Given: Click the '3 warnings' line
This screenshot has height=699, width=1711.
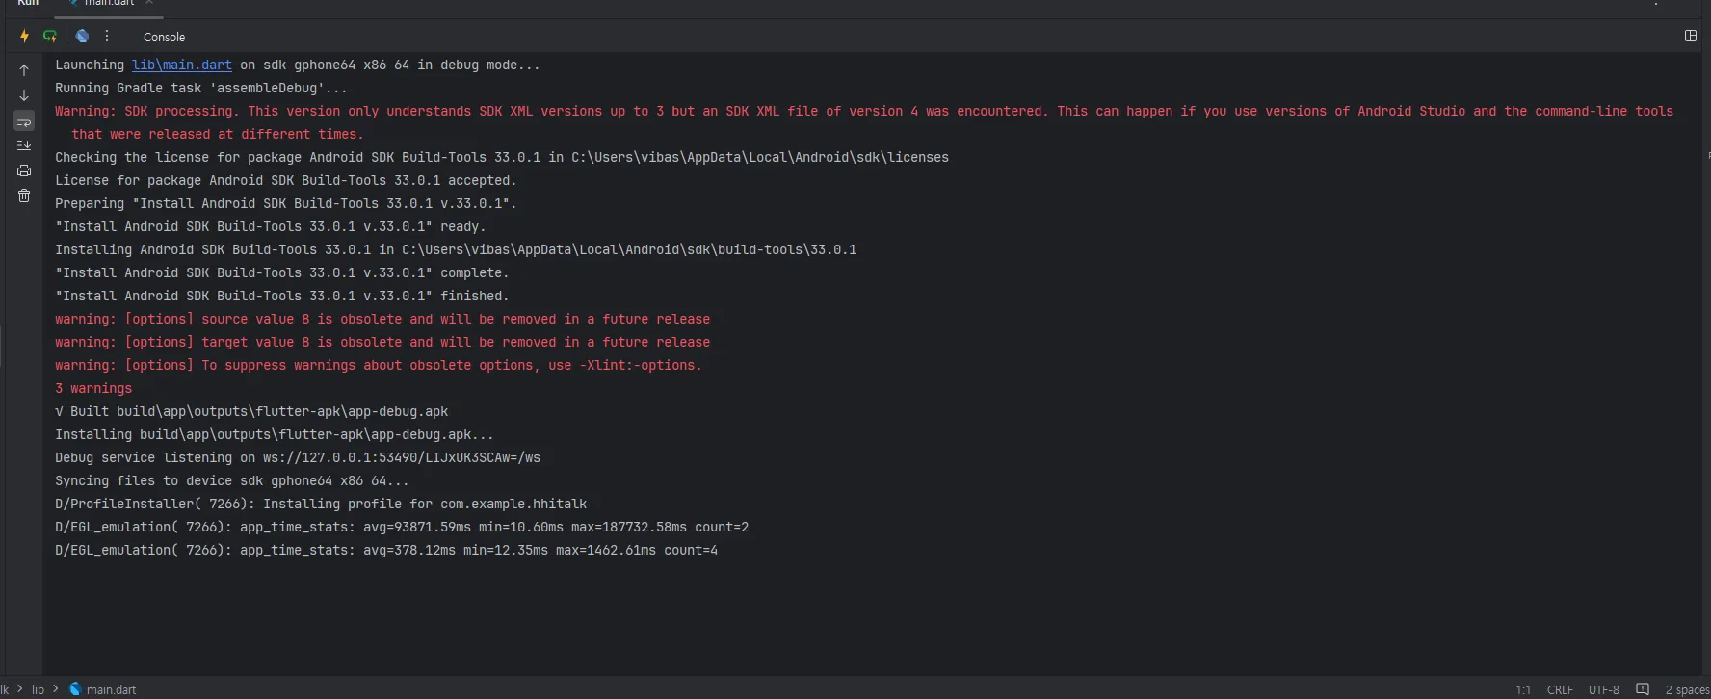Looking at the screenshot, I should [93, 388].
